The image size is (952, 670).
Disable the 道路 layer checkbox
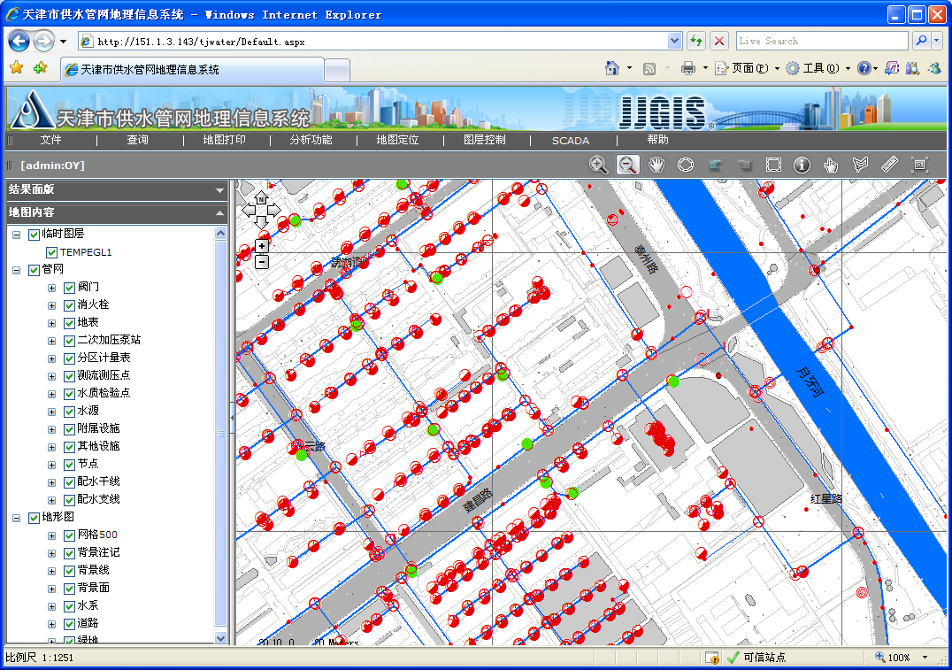pos(70,624)
